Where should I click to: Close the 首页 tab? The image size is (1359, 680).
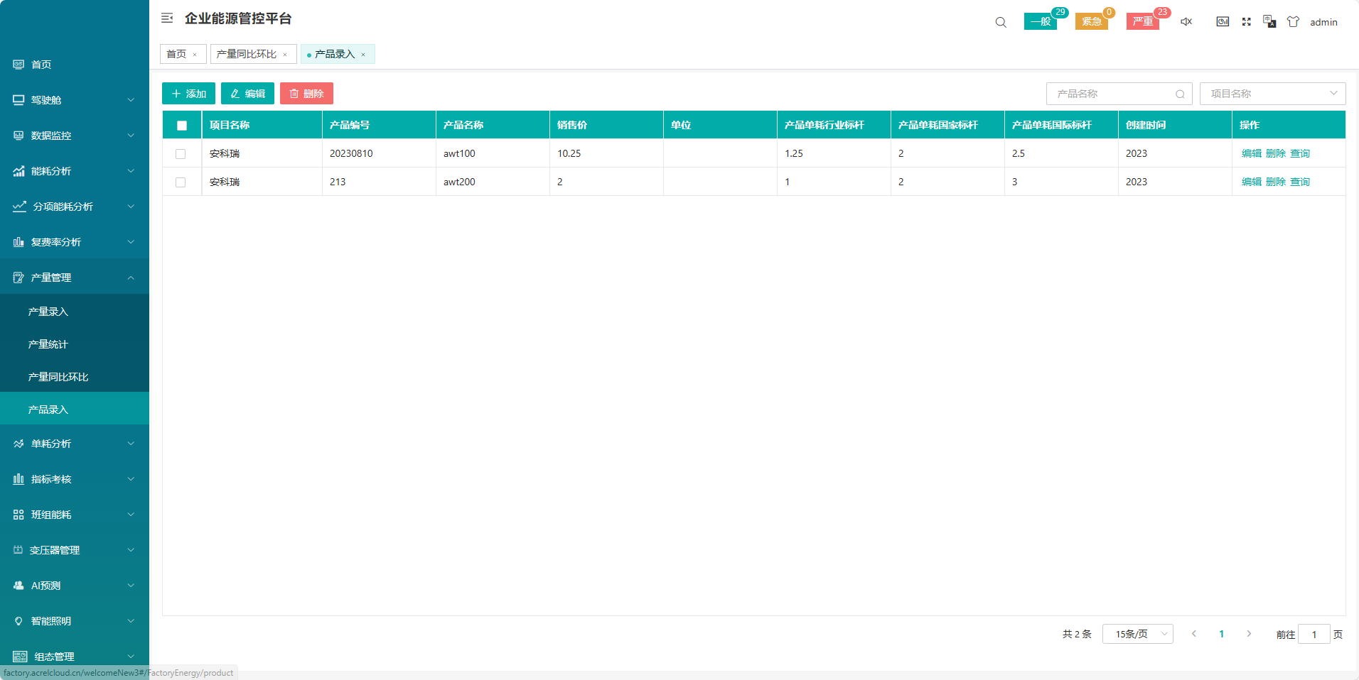coord(195,55)
